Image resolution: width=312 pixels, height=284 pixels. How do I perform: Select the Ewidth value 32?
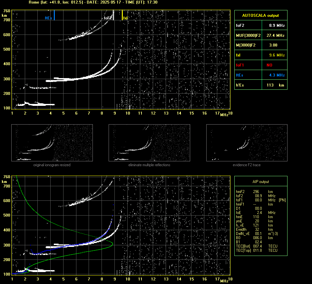pyautogui.click(x=257, y=229)
